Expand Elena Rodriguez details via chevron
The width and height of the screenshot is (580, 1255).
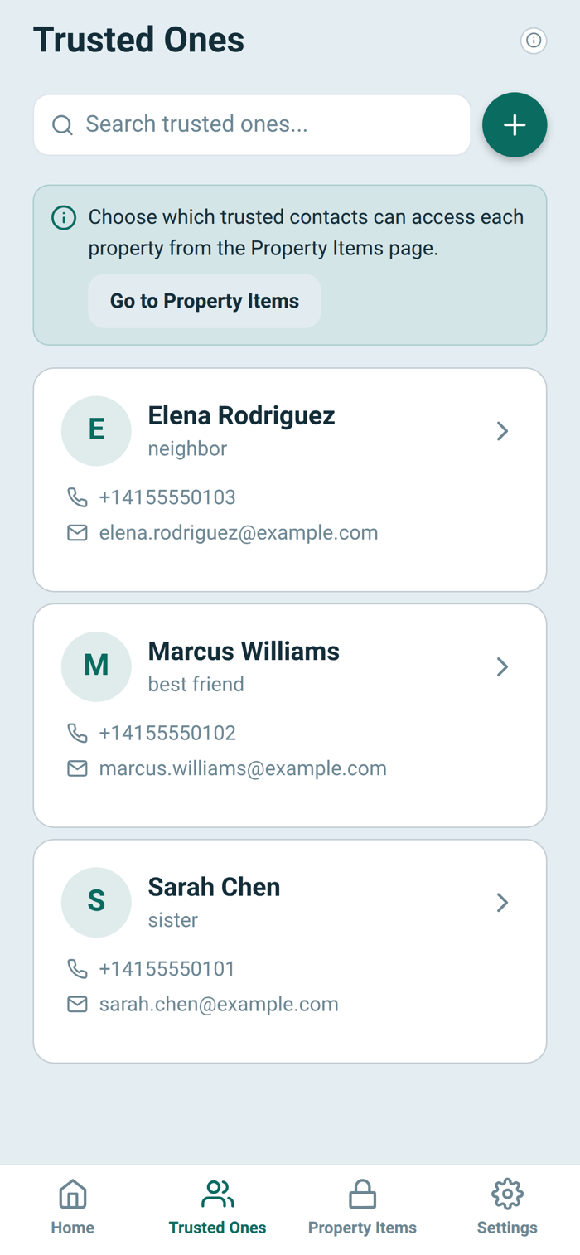tap(502, 430)
